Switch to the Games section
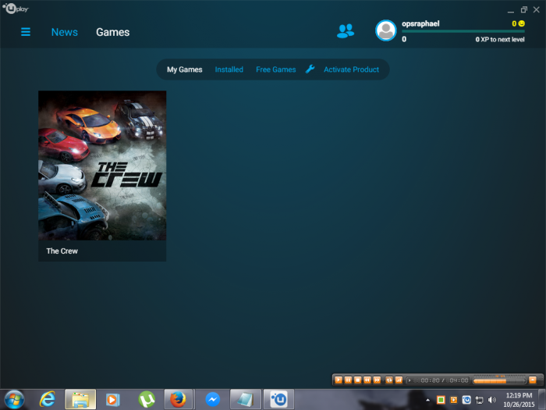This screenshot has height=410, width=546. coord(113,32)
